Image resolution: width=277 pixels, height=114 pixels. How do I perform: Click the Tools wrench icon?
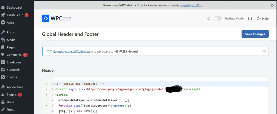click(x=3, y=110)
